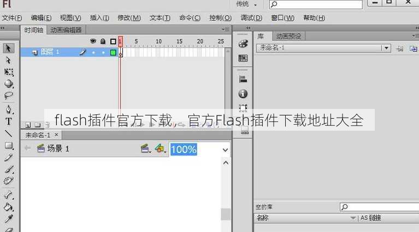
Task: Open a new library panel icon
Action: 413,48
